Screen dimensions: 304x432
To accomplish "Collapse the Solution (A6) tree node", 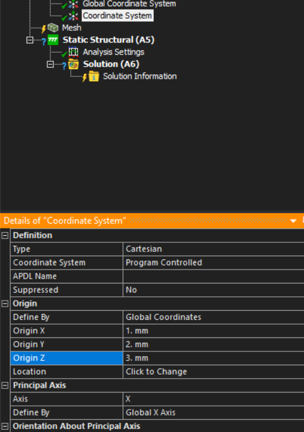I will click(50, 64).
